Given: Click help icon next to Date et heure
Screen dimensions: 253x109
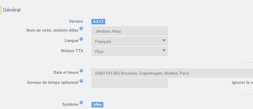Looking at the screenshot, I should point(81,71).
